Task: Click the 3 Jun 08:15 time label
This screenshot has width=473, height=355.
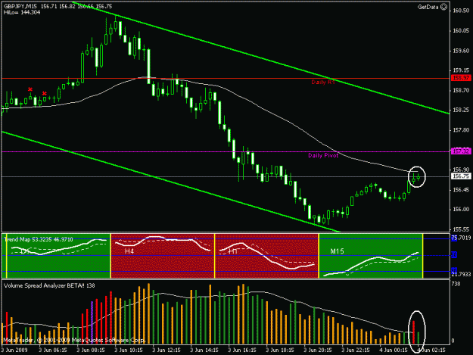Action: coord(91,350)
